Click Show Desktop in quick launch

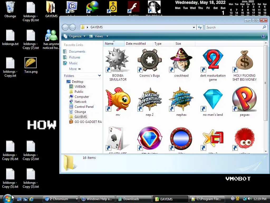(x=19, y=199)
